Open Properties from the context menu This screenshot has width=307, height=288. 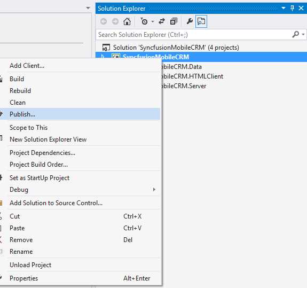(x=80, y=278)
